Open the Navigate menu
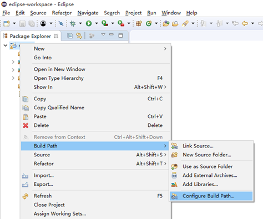The width and height of the screenshot is (263, 219). pyautogui.click(x=88, y=13)
